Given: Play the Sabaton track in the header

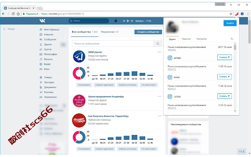Looking at the screenshot, I should click(128, 21).
